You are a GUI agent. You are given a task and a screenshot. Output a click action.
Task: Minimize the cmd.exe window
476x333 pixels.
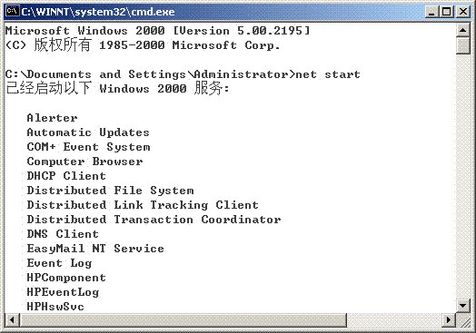431,12
